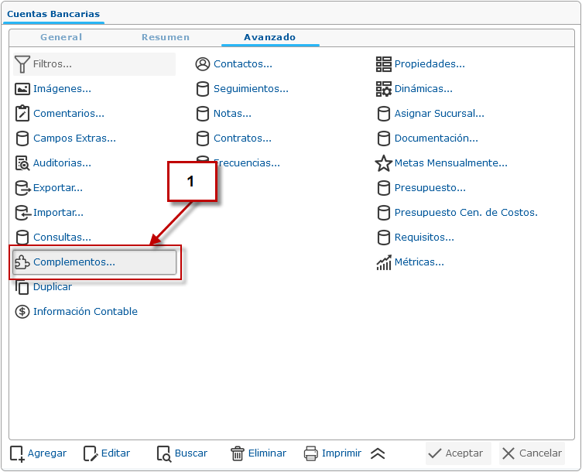Open the Frecuencias link
Image resolution: width=582 pixels, height=472 pixels.
[x=248, y=163]
